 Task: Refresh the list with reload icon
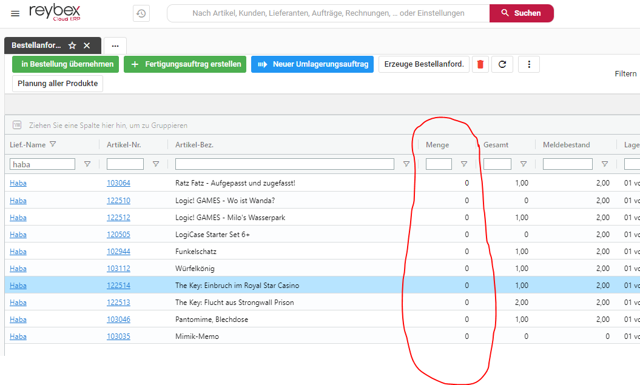[x=502, y=64]
